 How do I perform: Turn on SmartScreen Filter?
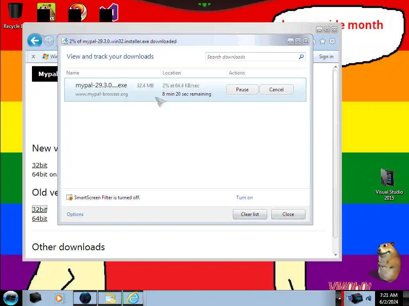pos(244,198)
